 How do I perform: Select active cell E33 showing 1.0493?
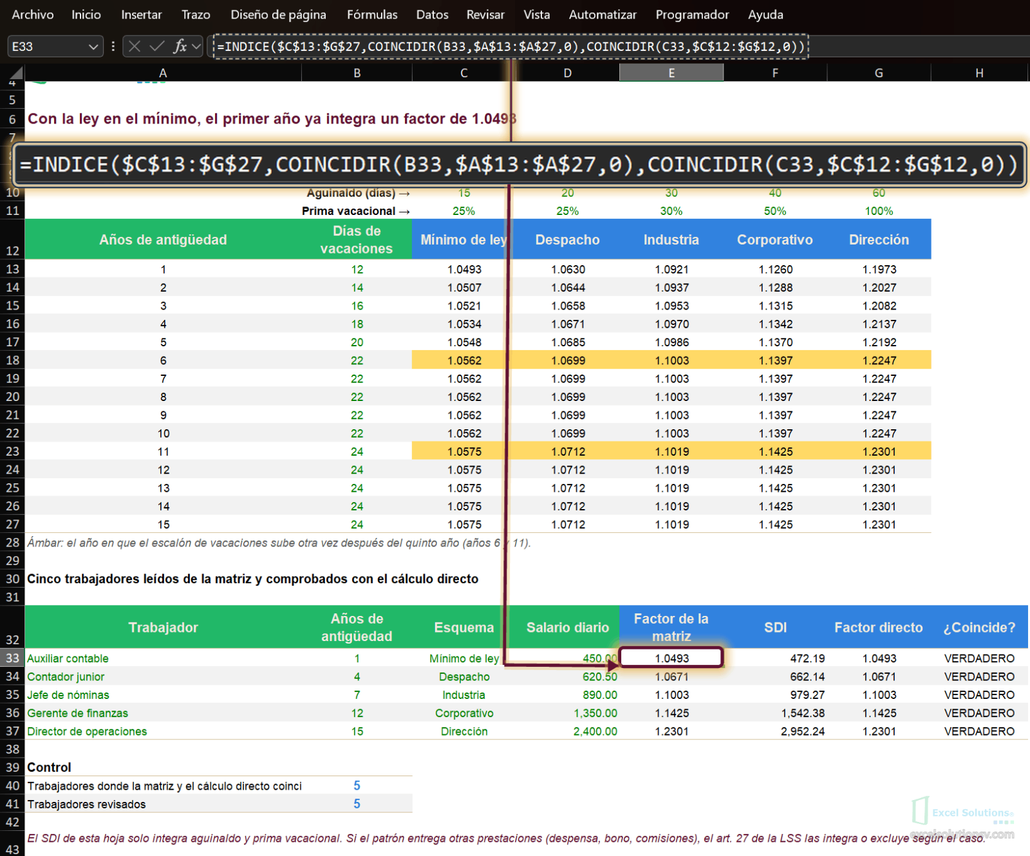pyautogui.click(x=671, y=658)
